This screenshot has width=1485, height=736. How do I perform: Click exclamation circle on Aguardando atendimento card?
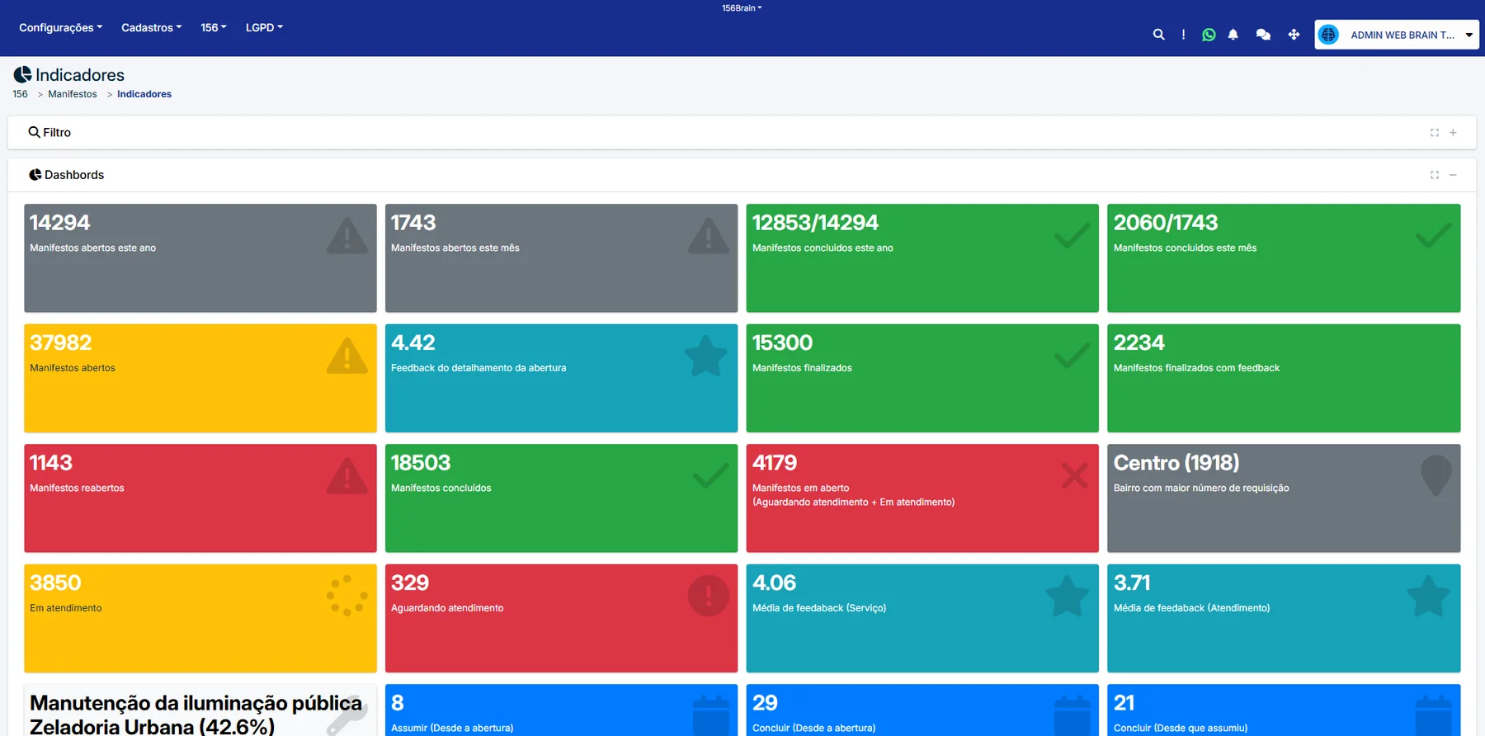[x=709, y=596]
